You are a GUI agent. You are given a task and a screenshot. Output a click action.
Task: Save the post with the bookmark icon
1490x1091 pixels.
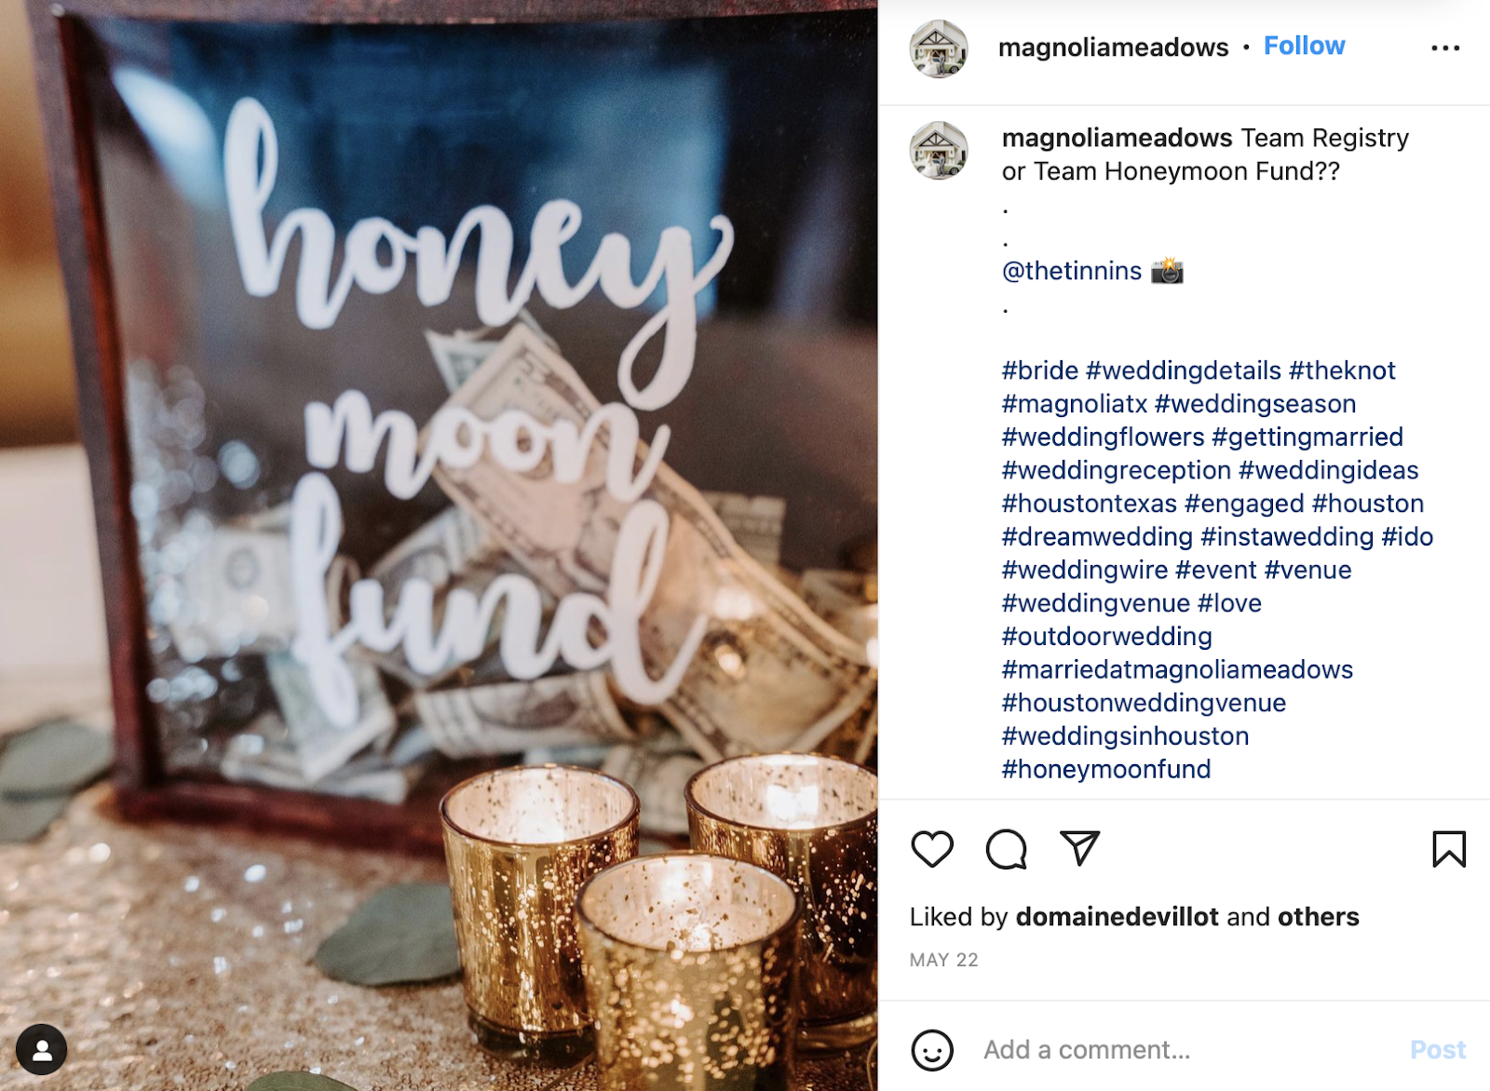pyautogui.click(x=1449, y=848)
